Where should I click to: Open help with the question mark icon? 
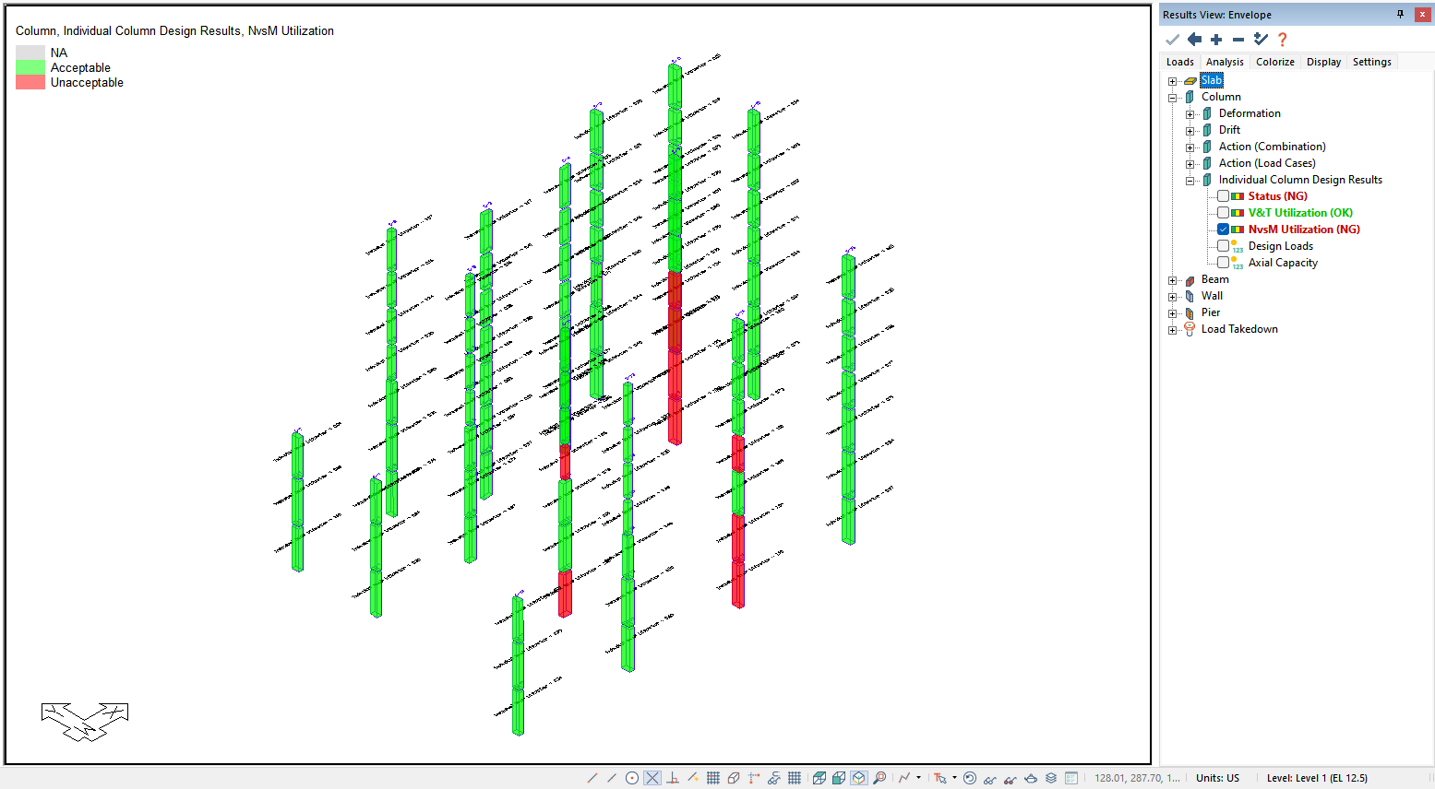[1282, 40]
